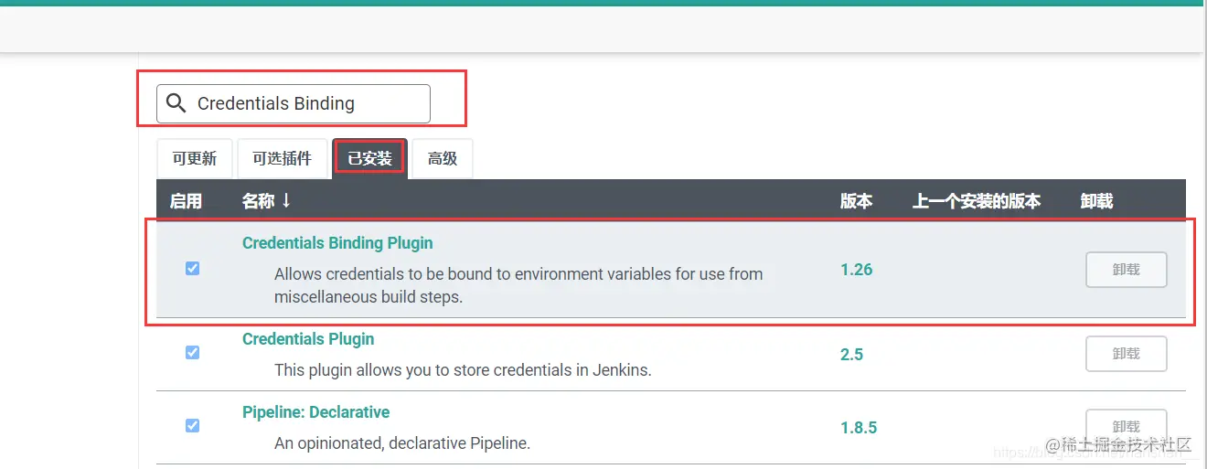The image size is (1207, 469).
Task: Click version 1.8.5 link
Action: 859,427
